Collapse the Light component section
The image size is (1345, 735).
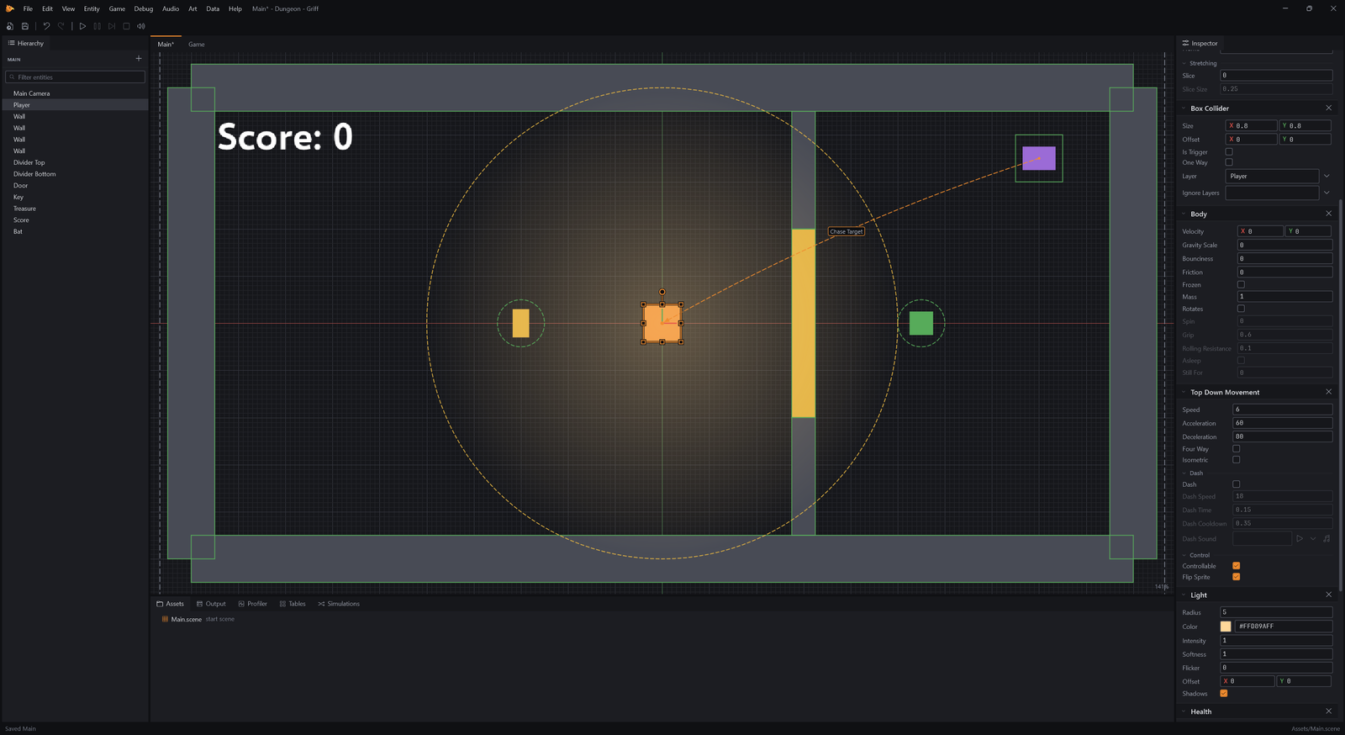point(1184,595)
